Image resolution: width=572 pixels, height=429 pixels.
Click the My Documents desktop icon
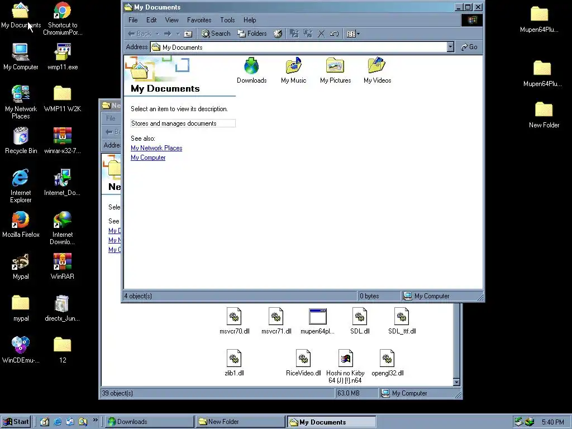(21, 15)
